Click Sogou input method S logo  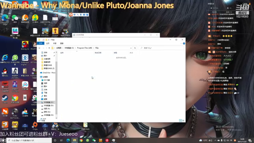pyautogui.click(x=70, y=15)
